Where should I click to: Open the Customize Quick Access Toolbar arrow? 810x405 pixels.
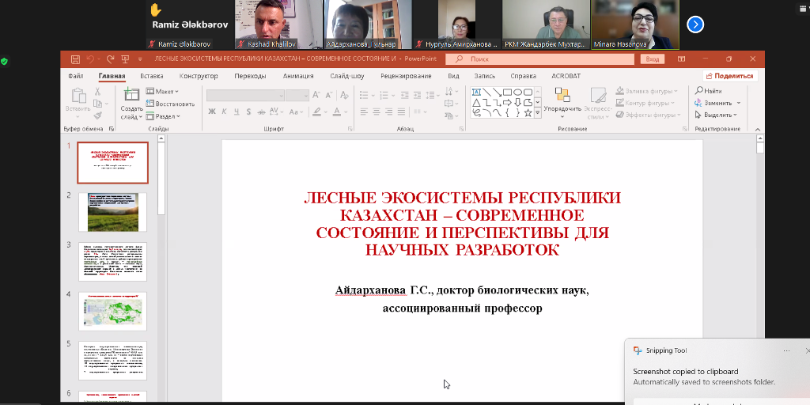click(x=140, y=59)
